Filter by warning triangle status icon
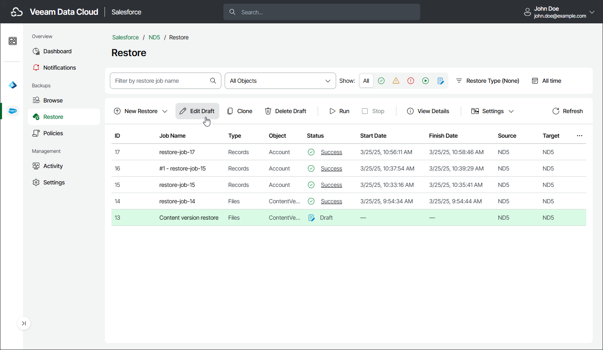This screenshot has height=350, width=603. click(x=396, y=81)
